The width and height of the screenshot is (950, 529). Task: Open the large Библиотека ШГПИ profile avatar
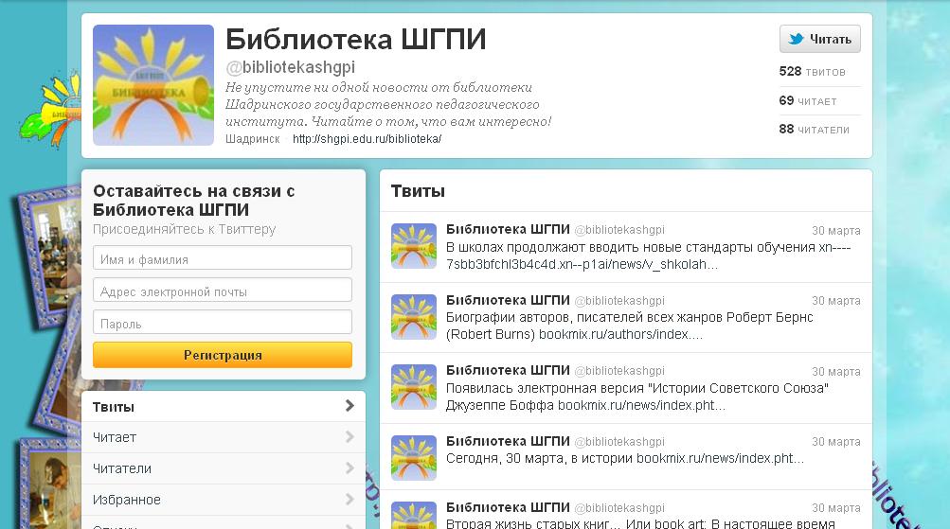pos(153,85)
